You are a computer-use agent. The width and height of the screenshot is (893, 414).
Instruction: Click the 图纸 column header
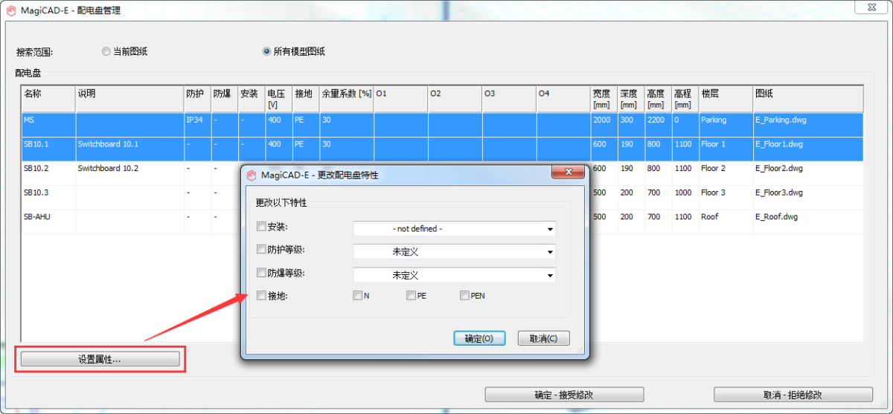pos(808,99)
